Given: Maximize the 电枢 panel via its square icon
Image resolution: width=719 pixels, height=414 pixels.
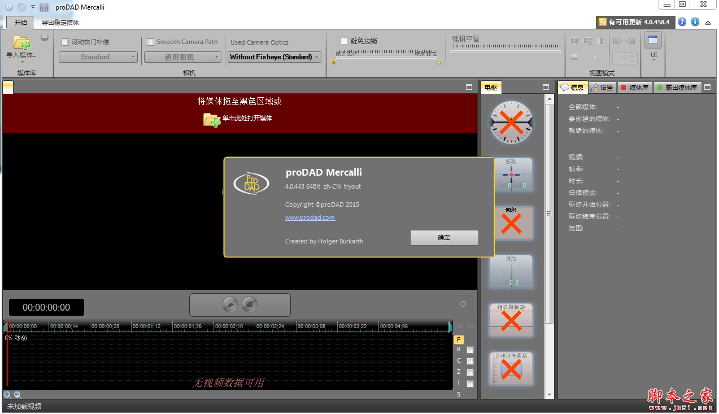Looking at the screenshot, I should pos(546,87).
